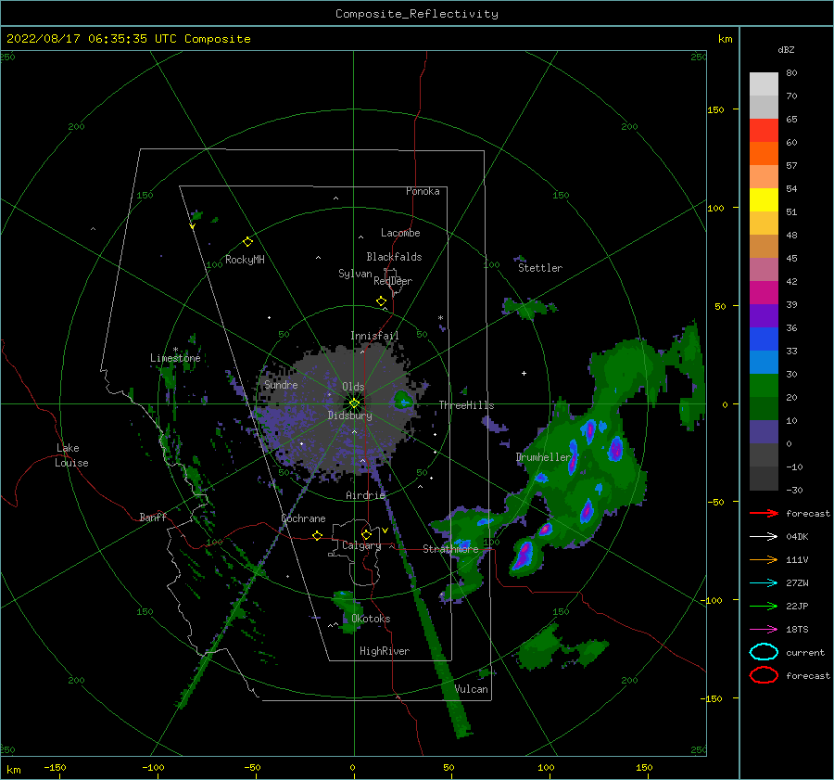Click the Limestone label
This screenshot has height=780, width=834.
click(x=175, y=358)
